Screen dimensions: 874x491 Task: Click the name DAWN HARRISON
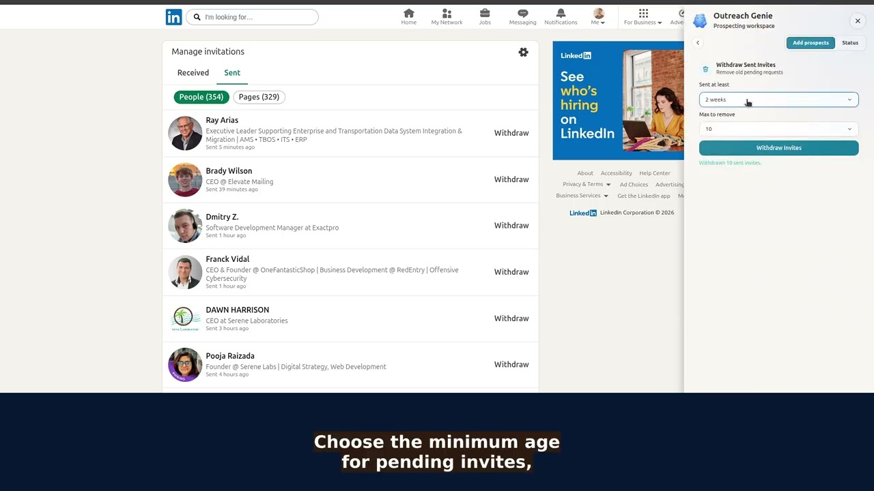(237, 310)
